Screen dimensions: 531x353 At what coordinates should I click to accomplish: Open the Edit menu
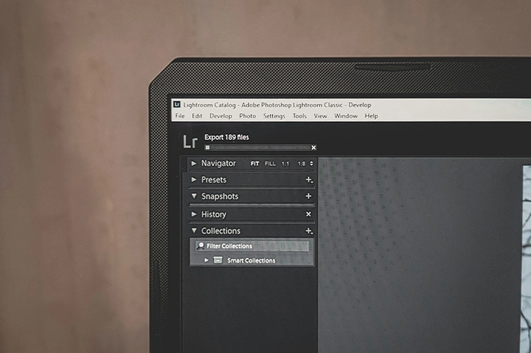tap(196, 116)
